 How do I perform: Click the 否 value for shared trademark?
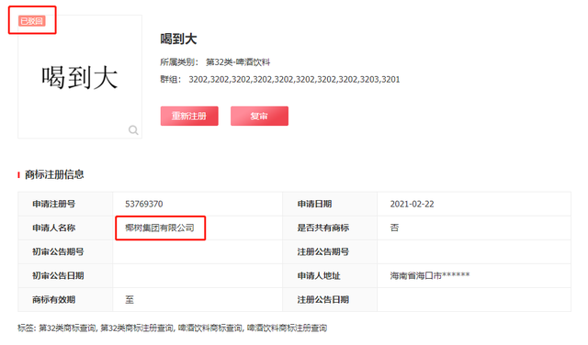click(394, 228)
